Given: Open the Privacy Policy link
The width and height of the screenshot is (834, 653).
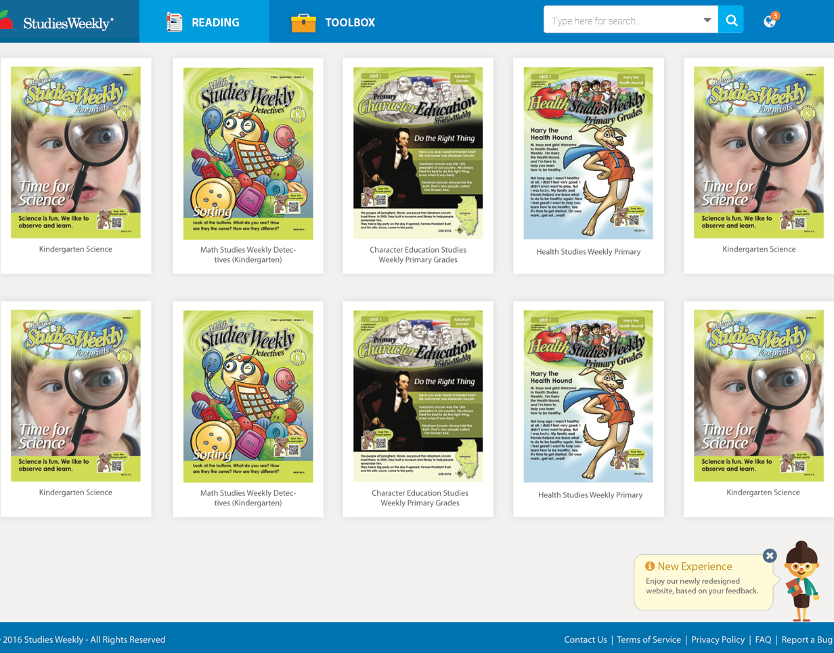Looking at the screenshot, I should [718, 639].
